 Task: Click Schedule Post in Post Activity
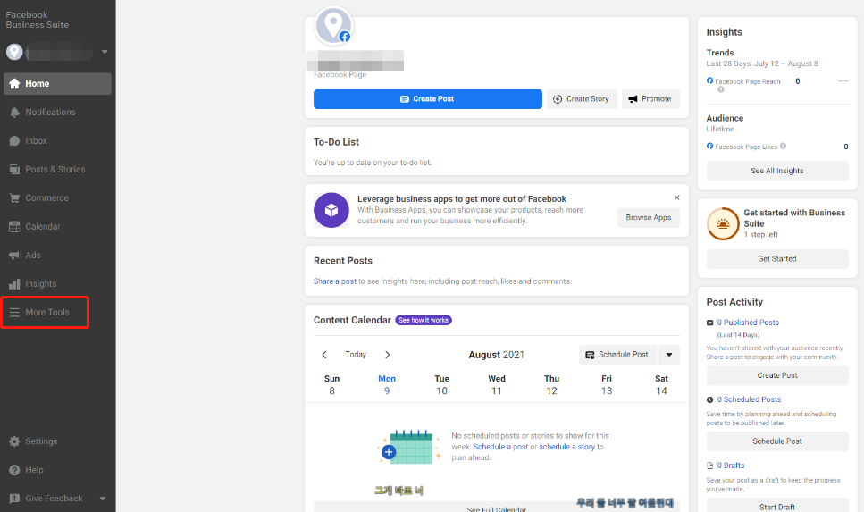pos(777,441)
